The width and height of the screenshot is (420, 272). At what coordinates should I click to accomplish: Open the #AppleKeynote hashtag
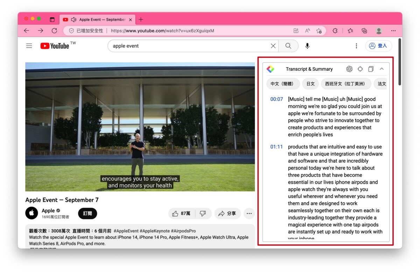(x=154, y=231)
